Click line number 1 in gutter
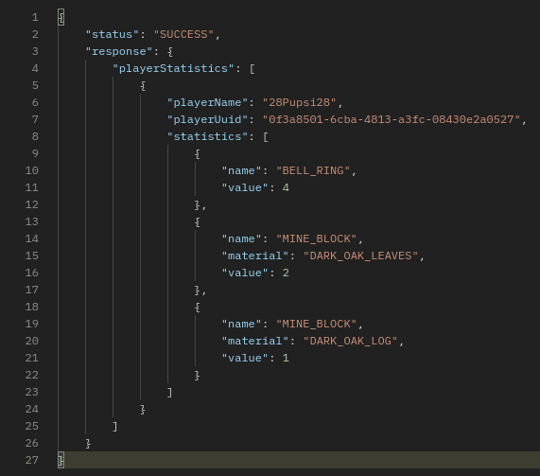Screen dimensions: 540x476 (35, 17)
